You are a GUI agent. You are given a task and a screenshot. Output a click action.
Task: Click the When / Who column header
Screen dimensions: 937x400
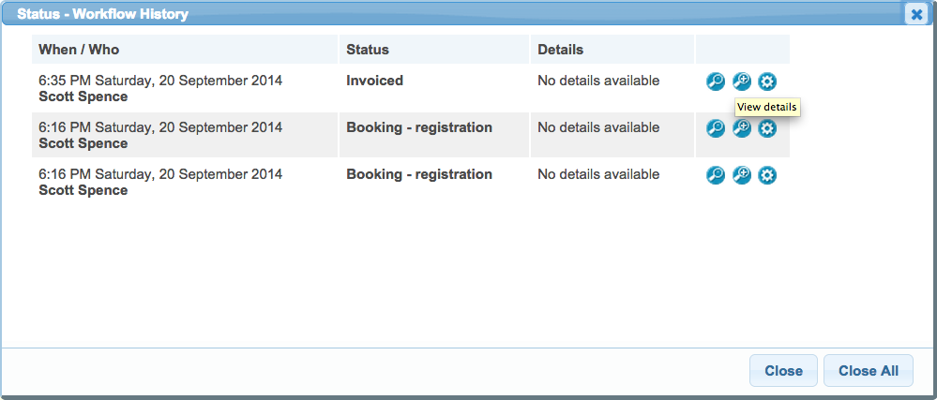[x=79, y=49]
